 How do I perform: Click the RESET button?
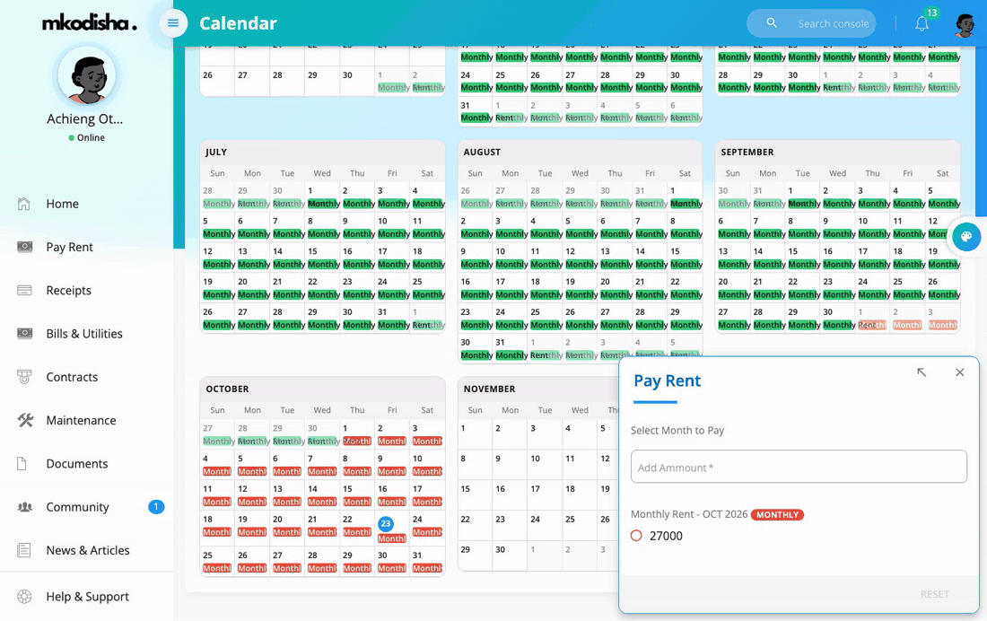[x=935, y=594]
